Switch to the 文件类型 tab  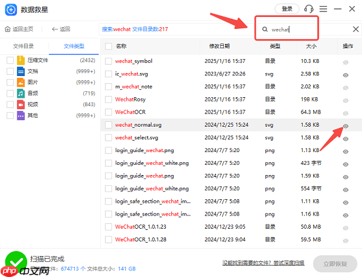point(74,46)
